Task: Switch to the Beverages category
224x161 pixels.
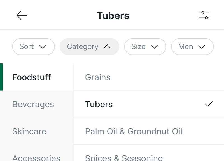Action: point(33,104)
